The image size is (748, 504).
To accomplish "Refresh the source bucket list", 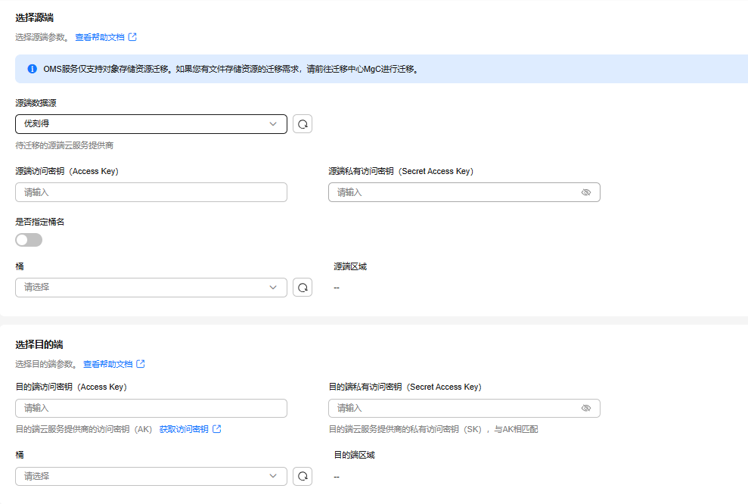I will pyautogui.click(x=303, y=288).
